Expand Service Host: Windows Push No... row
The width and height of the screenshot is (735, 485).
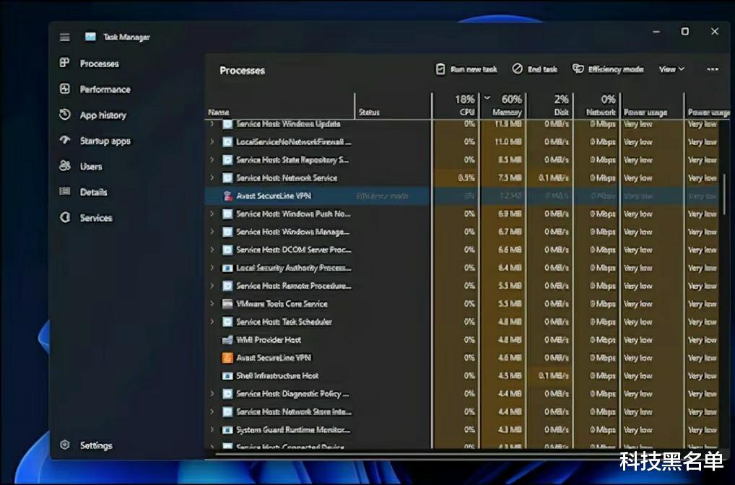coord(212,214)
